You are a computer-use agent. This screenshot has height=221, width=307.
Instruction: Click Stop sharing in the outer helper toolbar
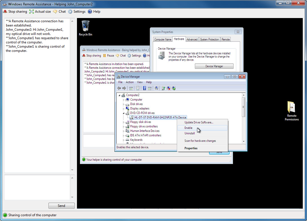[x=15, y=12]
